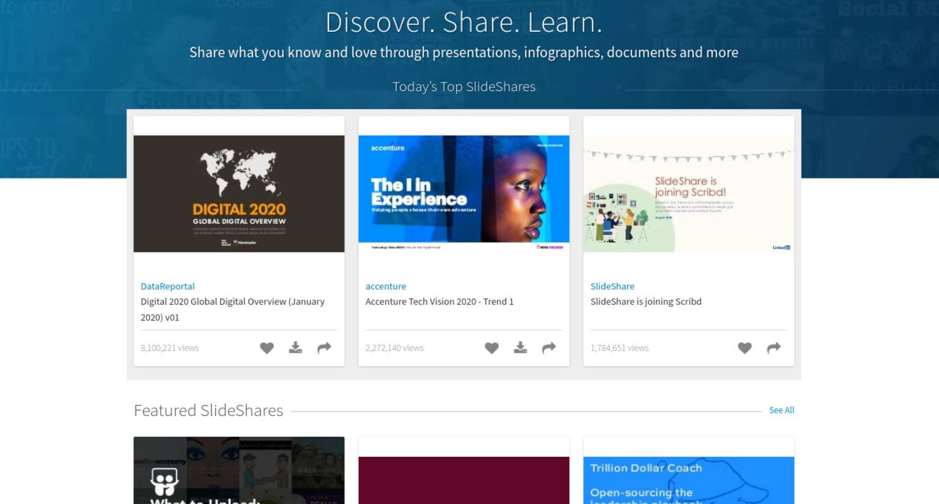Viewport: 939px width, 504px height.
Task: Click See All for Featured SlideShares
Action: (781, 410)
